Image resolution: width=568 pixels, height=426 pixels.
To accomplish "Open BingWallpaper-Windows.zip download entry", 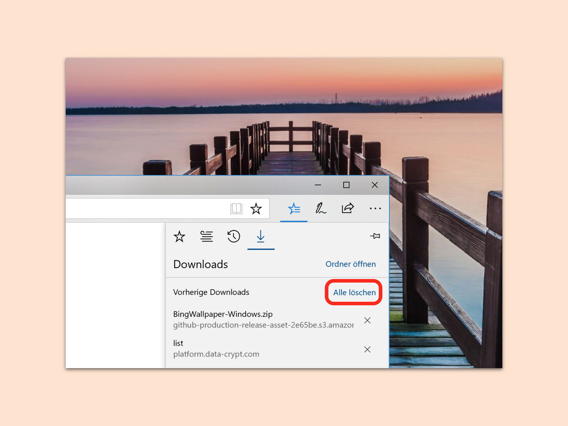I will click(263, 319).
